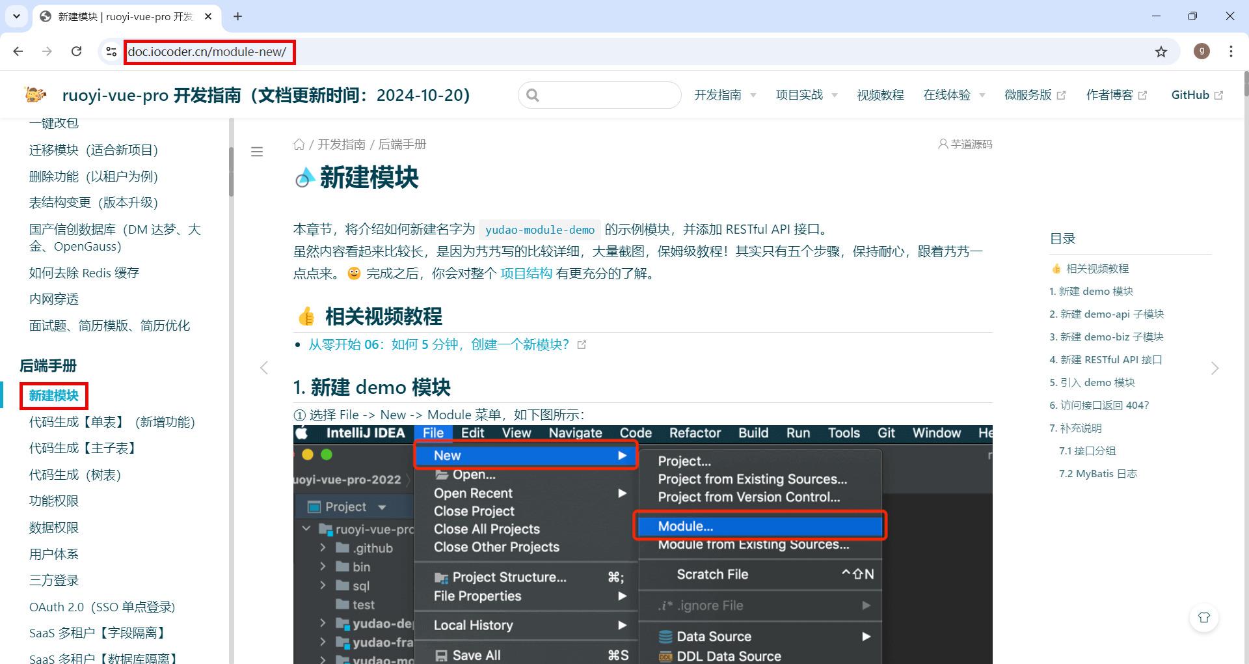Expand the 开发指南 nav dropdown

[x=725, y=95]
